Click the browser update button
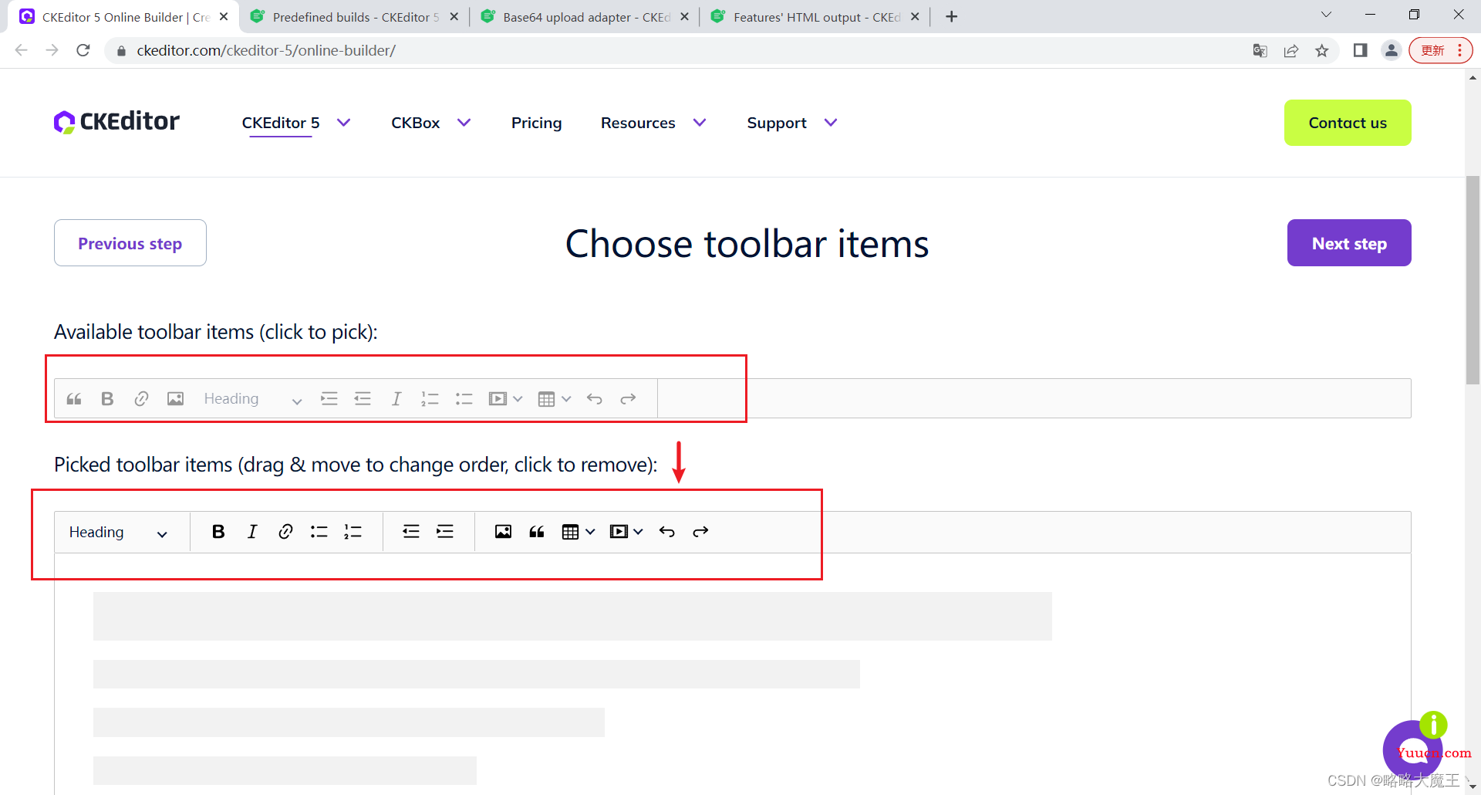The image size is (1481, 795). click(x=1440, y=50)
